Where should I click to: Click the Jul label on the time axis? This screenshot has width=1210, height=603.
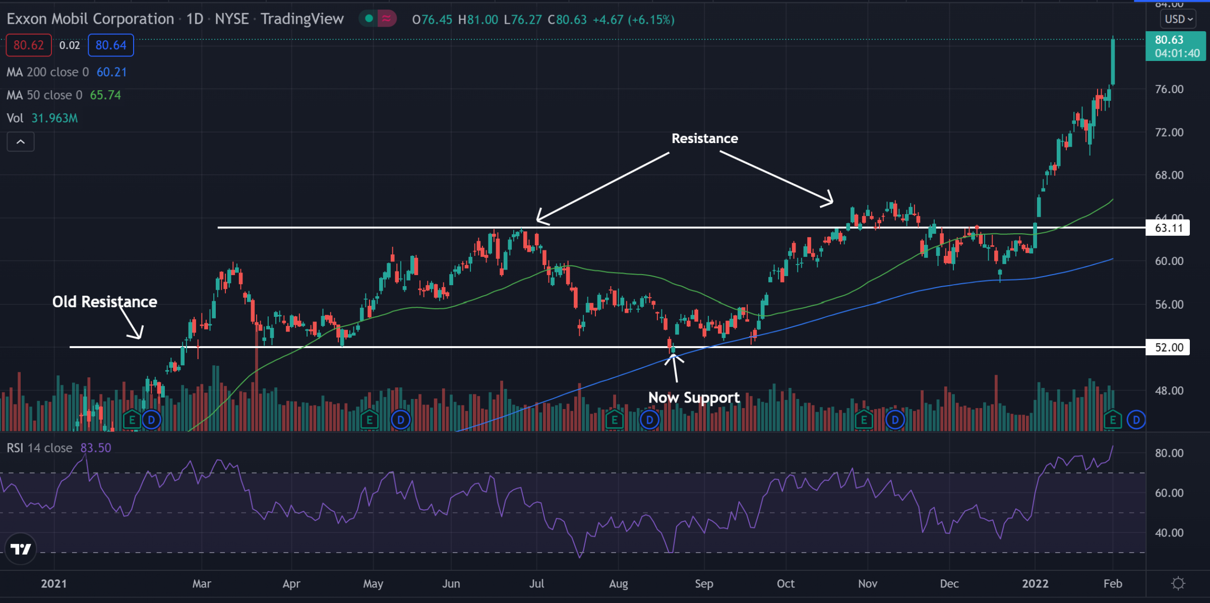point(536,583)
